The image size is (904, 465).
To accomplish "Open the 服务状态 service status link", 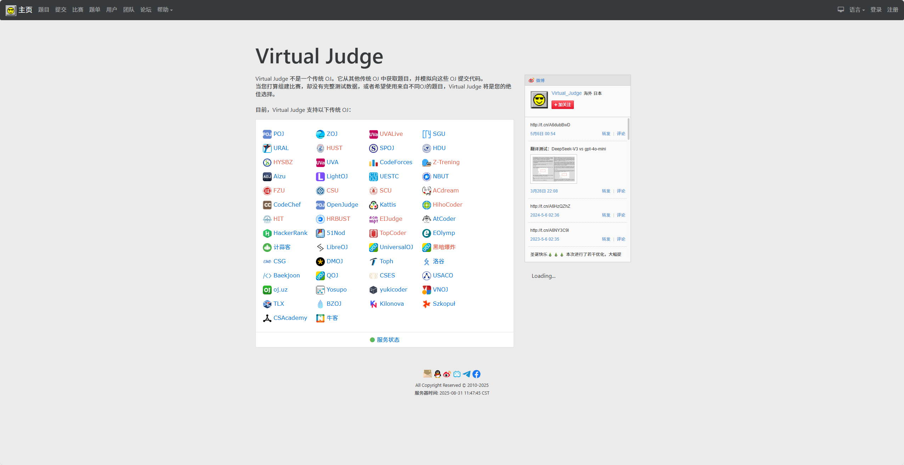I will 388,340.
